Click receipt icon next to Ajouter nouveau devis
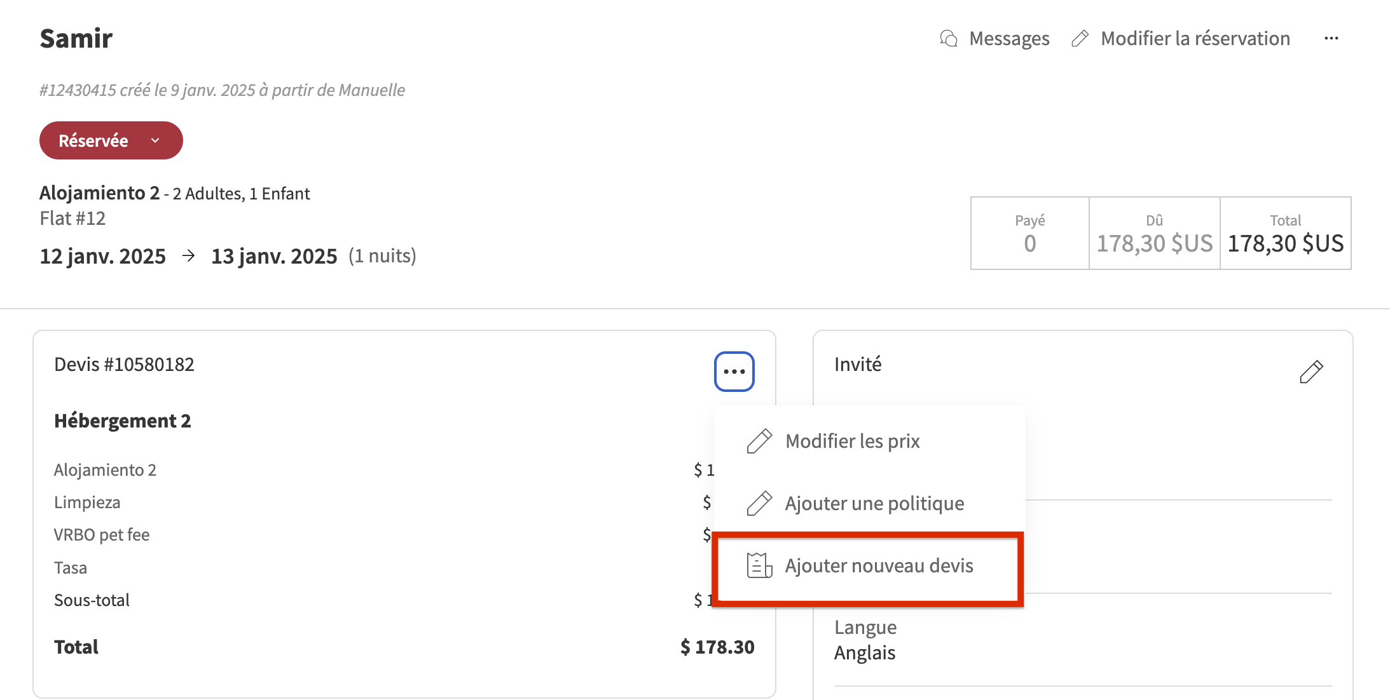Image resolution: width=1390 pixels, height=700 pixels. pos(759,565)
